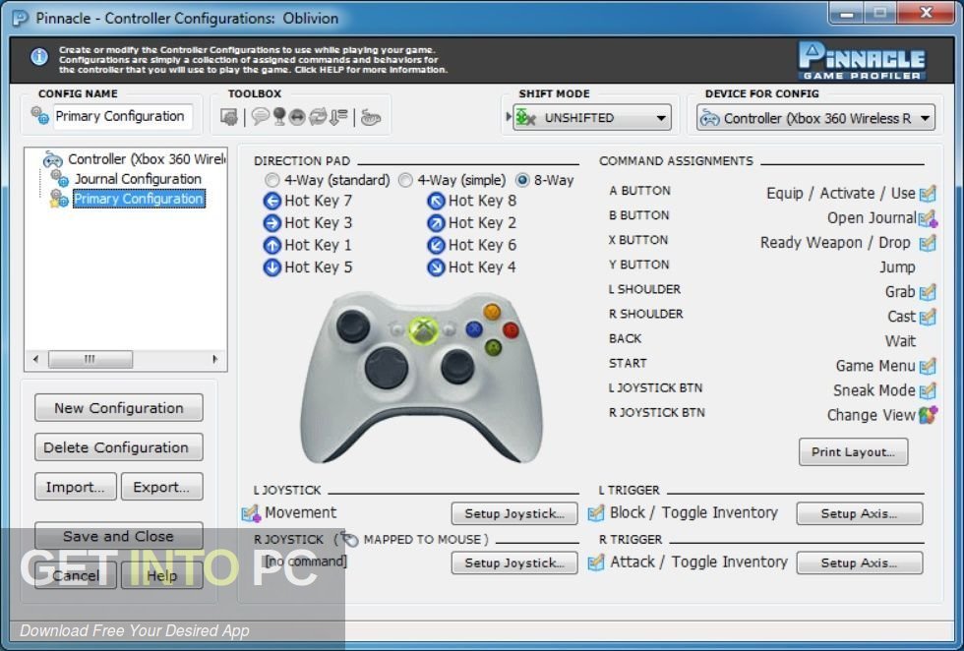Click the Hot Key 1 label

pos(318,245)
